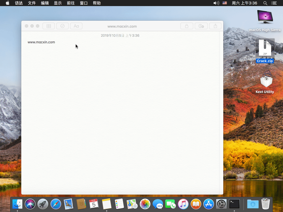Image resolution: width=283 pixels, height=212 pixels.
Task: Switch input source via US flag
Action: (x=225, y=3)
